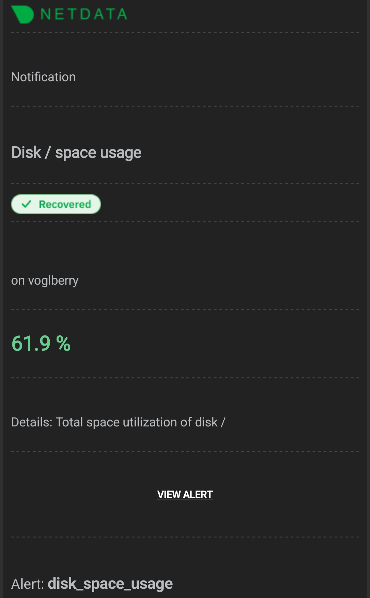Click the checkmark icon in Recovered badge
Viewport: 370px width, 598px height.
pos(26,204)
